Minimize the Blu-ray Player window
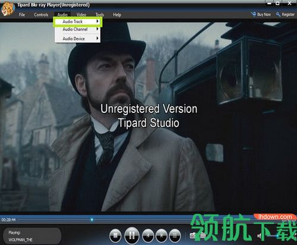Screen dimensions: 297x245 click(269, 4)
